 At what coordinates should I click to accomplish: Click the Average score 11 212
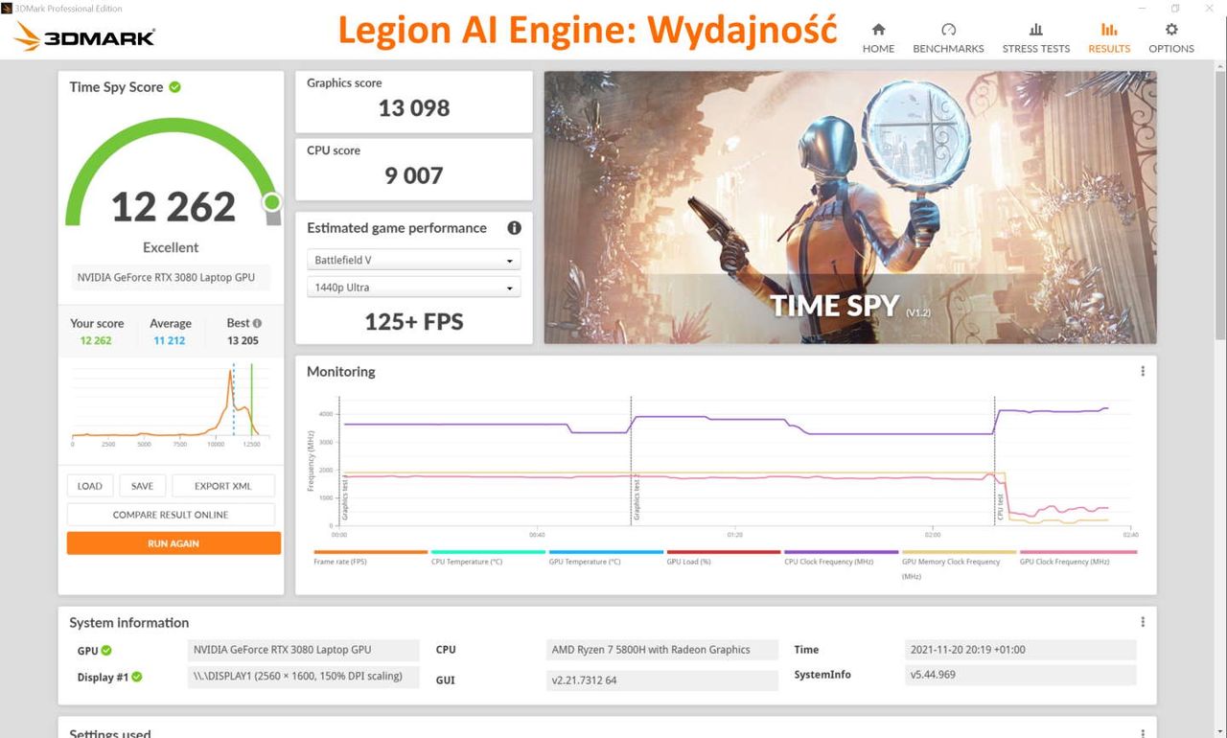[170, 340]
